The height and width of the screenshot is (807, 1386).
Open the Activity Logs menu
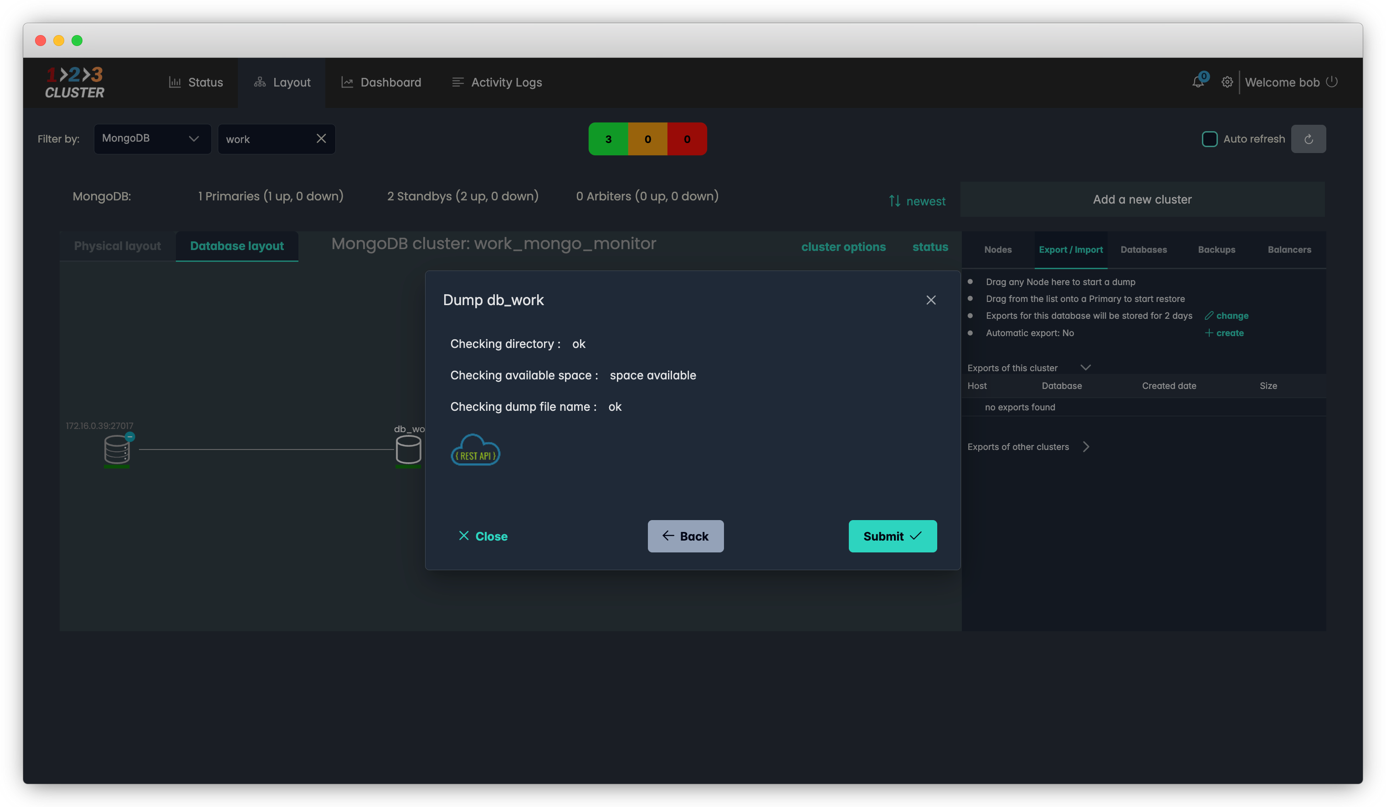coord(497,82)
